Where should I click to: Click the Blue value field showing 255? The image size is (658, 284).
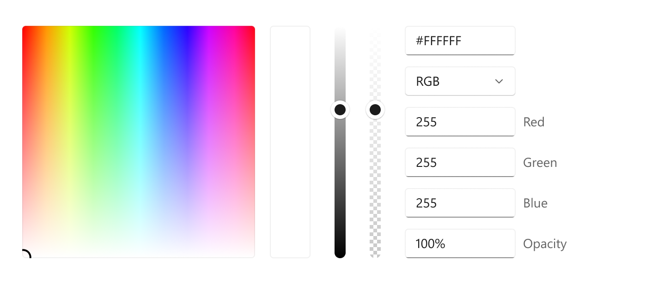460,203
